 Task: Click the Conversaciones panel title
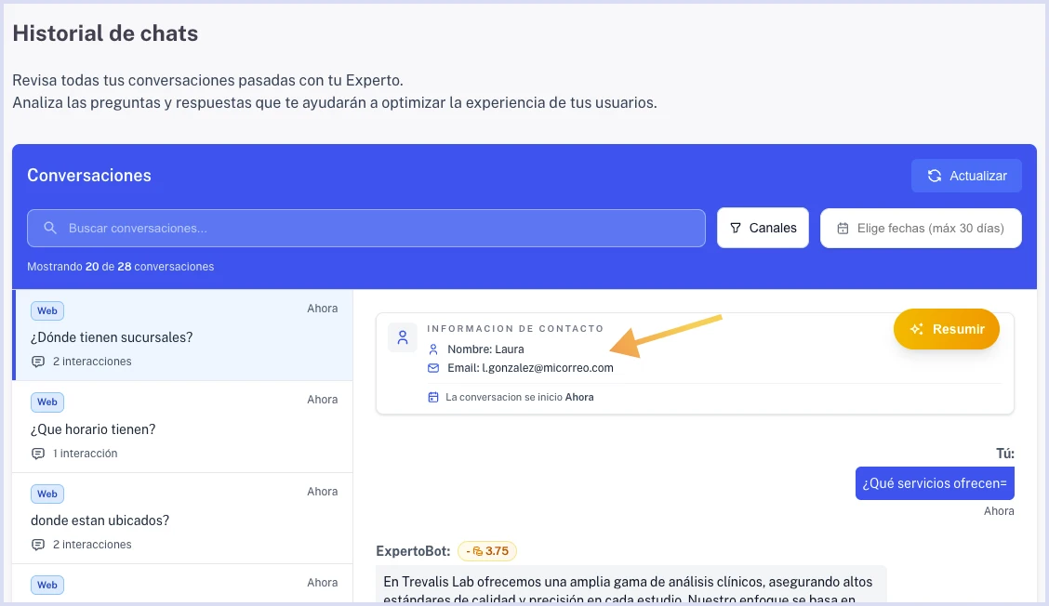89,176
